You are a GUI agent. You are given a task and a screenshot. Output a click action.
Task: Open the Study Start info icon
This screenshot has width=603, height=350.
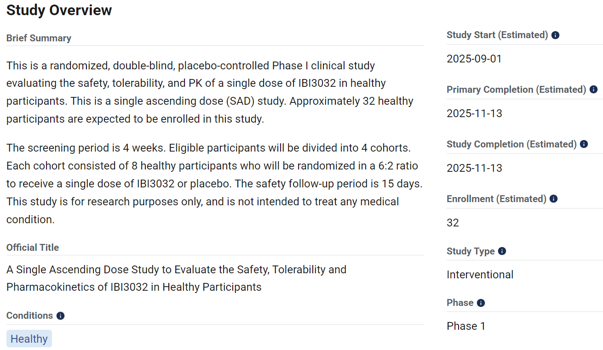click(x=555, y=35)
